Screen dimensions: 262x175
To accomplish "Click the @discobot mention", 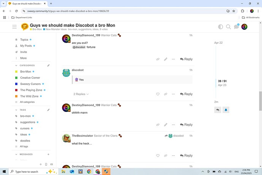I will (x=79, y=47).
